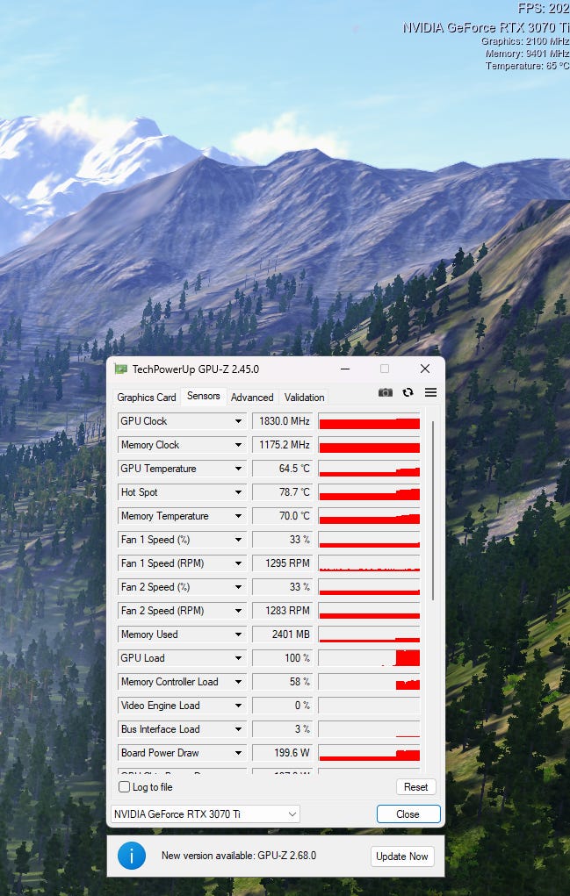Screen dimensions: 570x896
Task: Click the Board Power Draw graph
Action: point(369,753)
